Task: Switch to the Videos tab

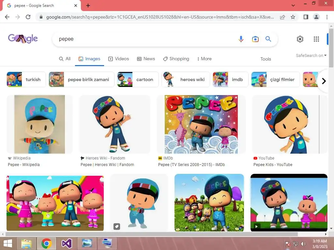Action: click(x=119, y=59)
